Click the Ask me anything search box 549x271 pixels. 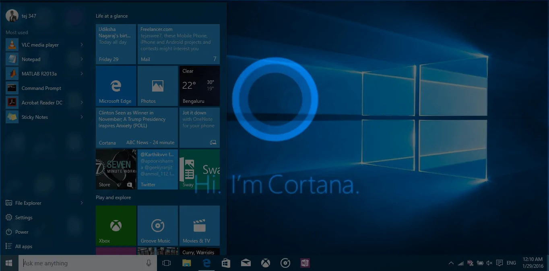point(88,263)
